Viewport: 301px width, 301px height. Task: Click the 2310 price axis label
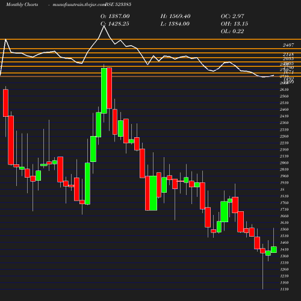[284, 129]
